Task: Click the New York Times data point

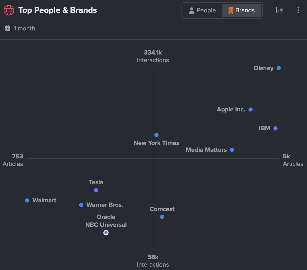Action: (156, 135)
